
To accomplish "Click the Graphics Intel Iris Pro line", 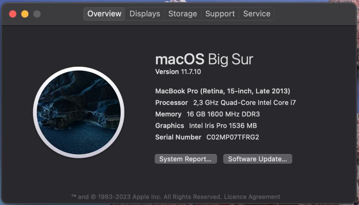I will click(x=206, y=126).
